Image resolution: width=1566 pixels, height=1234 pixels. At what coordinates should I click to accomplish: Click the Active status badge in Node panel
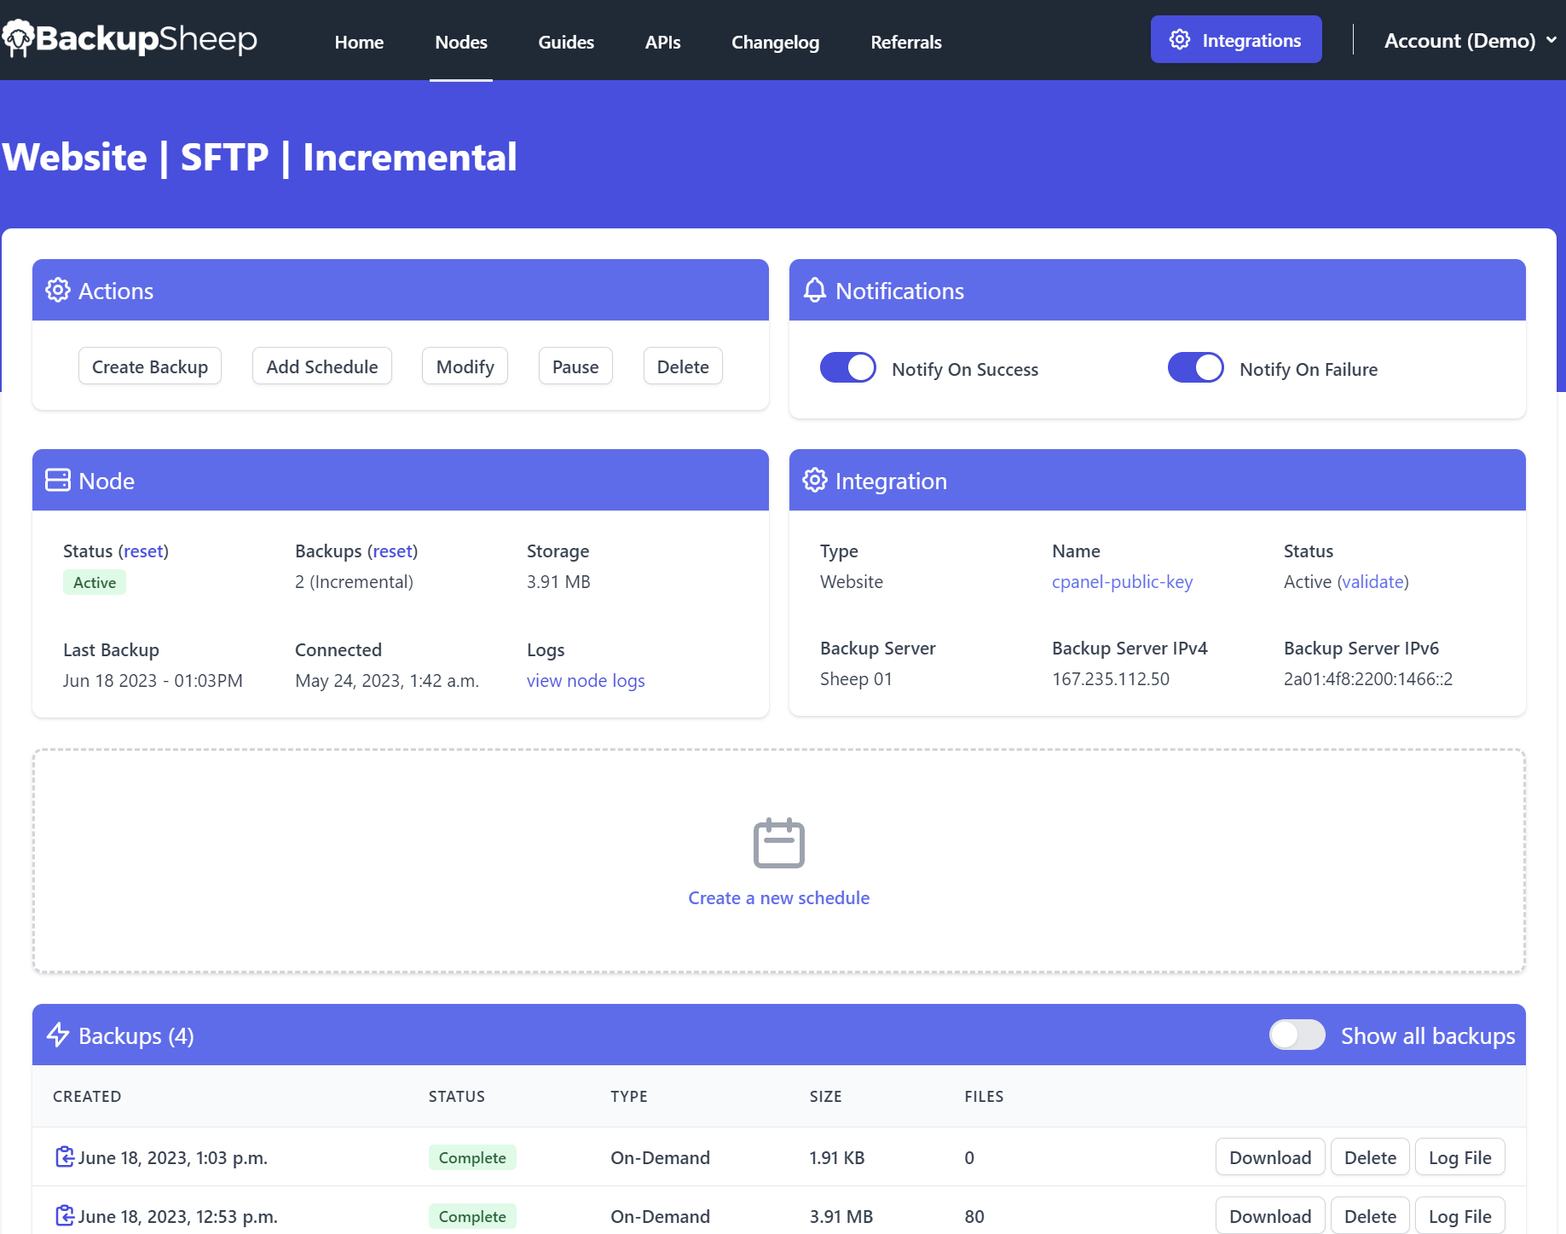[x=95, y=582]
